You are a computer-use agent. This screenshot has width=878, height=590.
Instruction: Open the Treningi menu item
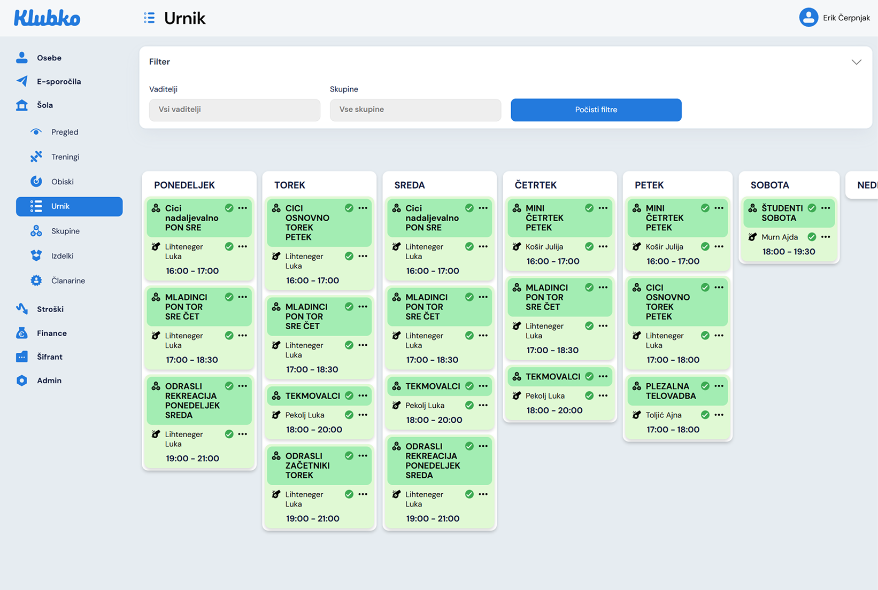[x=65, y=157]
